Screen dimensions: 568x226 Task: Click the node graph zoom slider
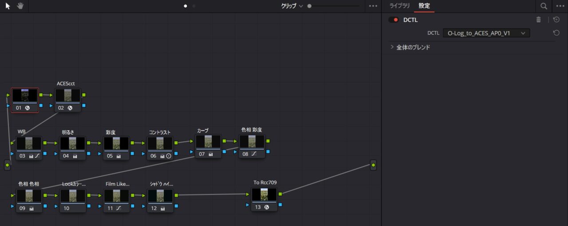(334, 6)
